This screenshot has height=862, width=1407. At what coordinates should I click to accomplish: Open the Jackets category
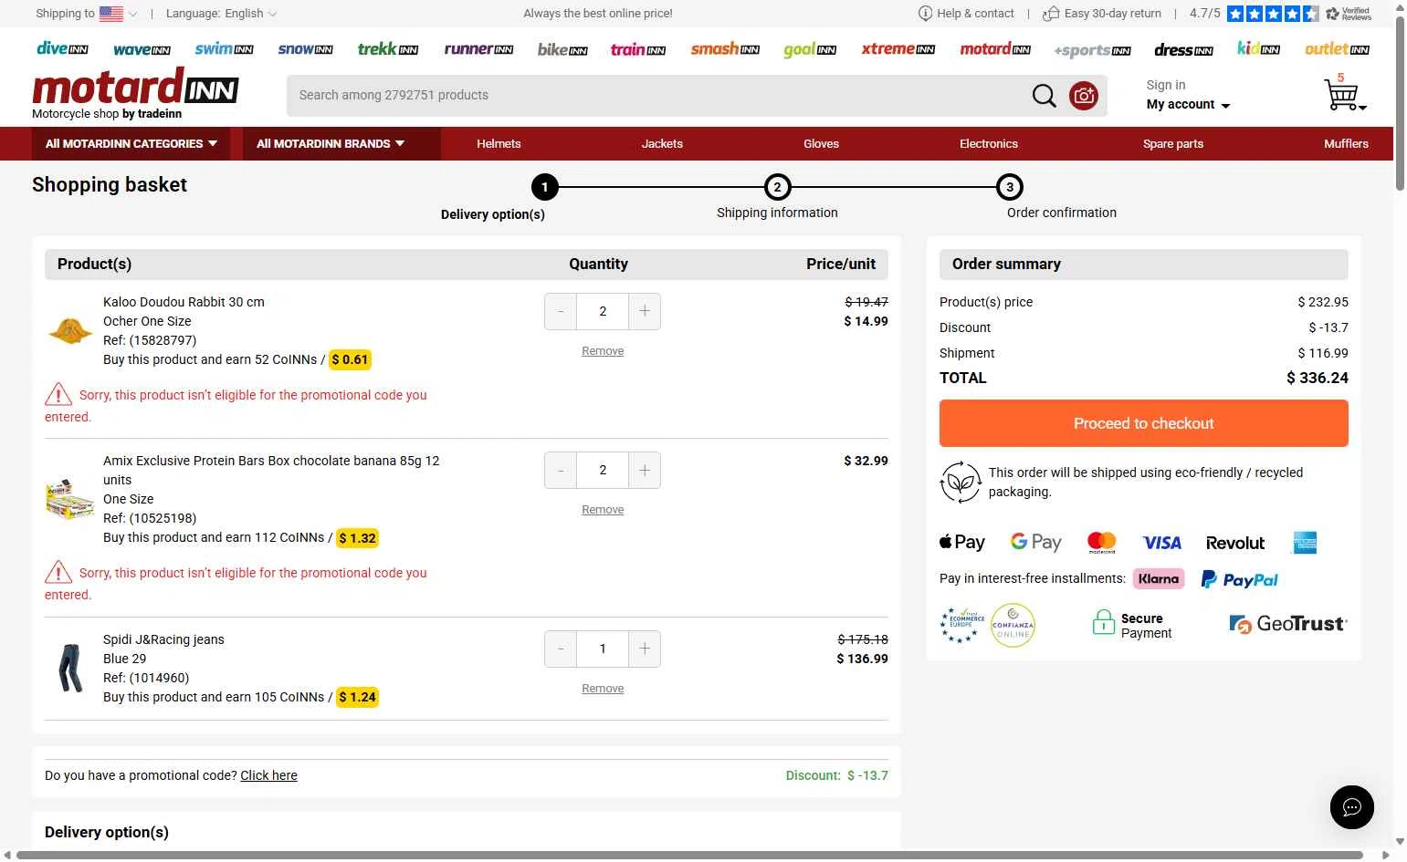click(662, 144)
